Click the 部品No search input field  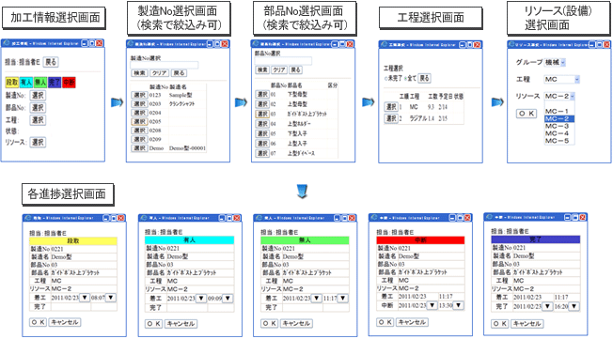click(283, 60)
